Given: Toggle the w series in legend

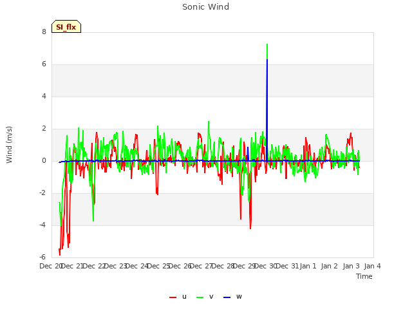Looking at the screenshot, I should pos(232,297).
